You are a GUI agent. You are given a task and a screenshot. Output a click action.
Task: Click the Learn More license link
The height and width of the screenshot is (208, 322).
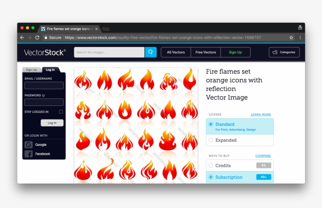coord(261,114)
